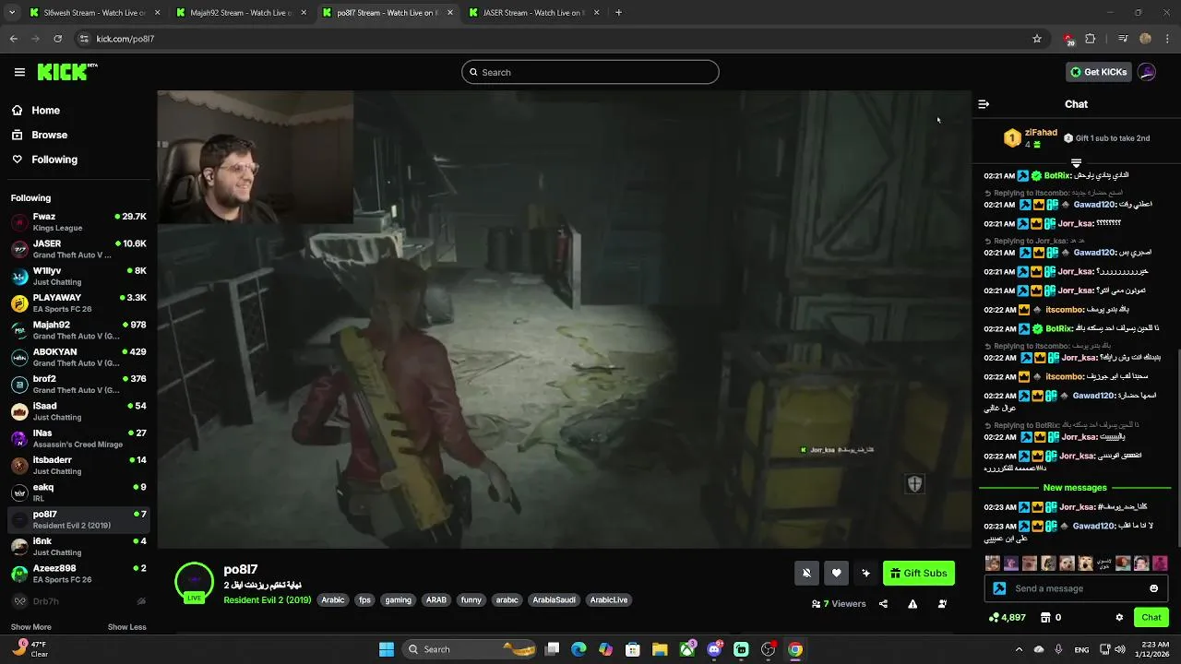Click eakq channel avatar
Viewport: 1181px width, 664px height.
19,492
